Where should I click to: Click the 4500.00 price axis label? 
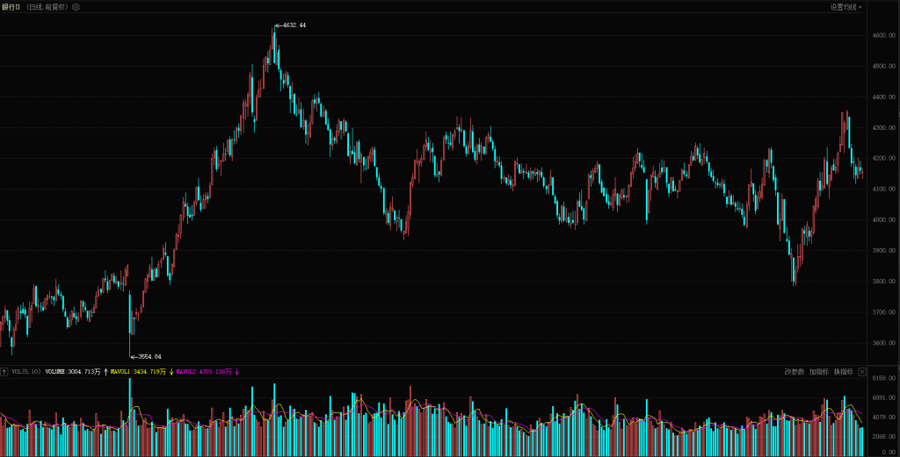[884, 67]
